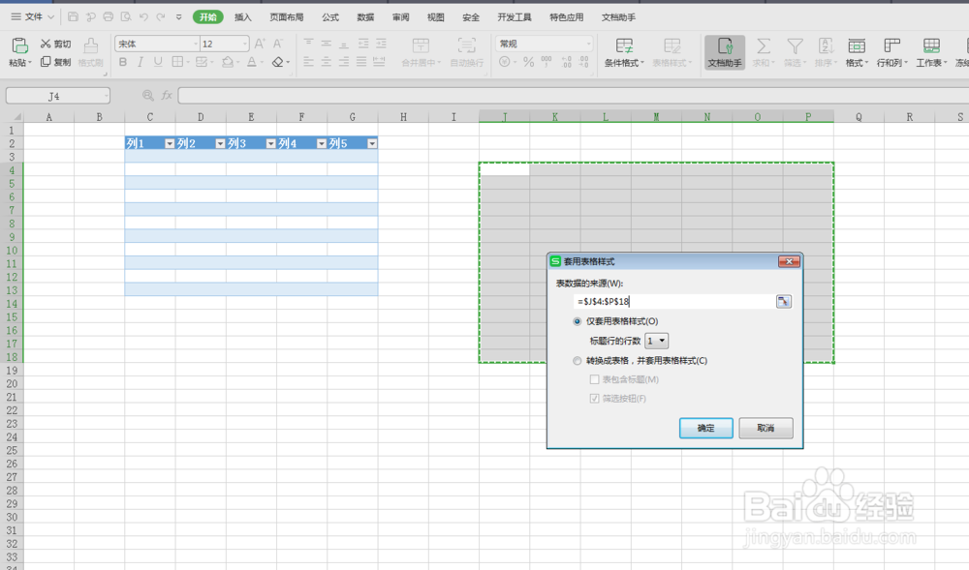969x570 pixels.
Task: Toggle Bold formatting
Action: point(123,62)
